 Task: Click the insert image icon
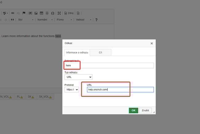click(36, 13)
